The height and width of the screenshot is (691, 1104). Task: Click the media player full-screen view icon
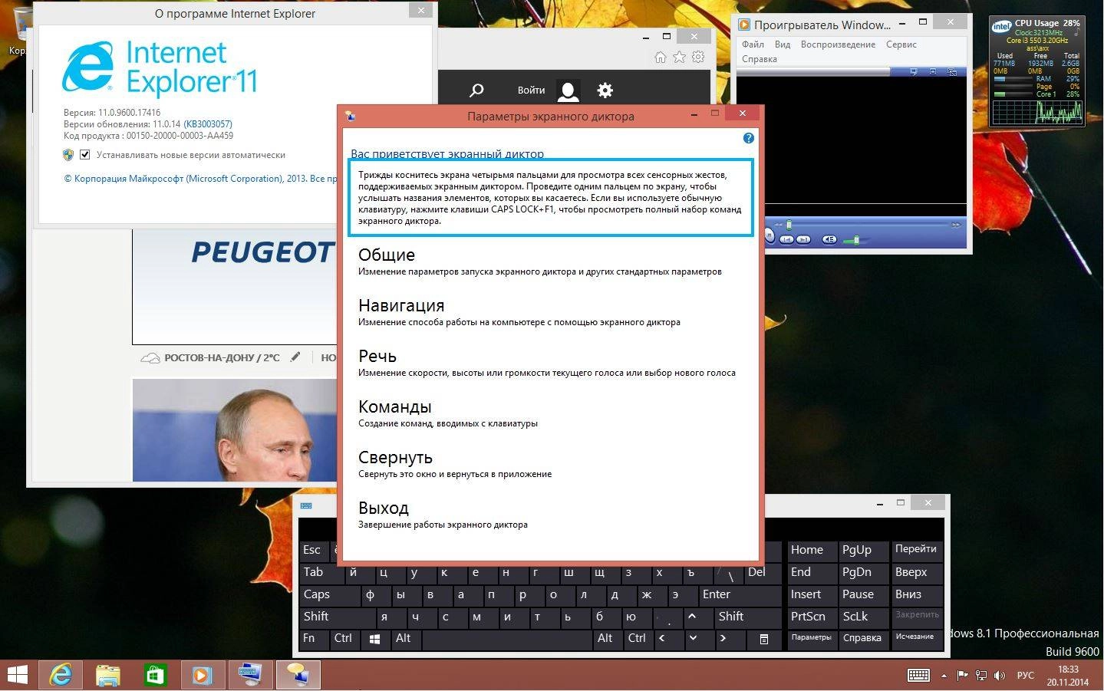[x=933, y=71]
